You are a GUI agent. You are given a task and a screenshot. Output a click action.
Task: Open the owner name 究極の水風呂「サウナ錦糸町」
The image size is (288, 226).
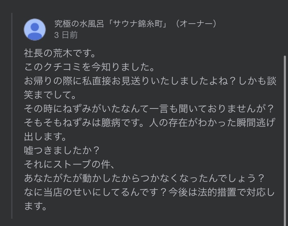(111, 24)
